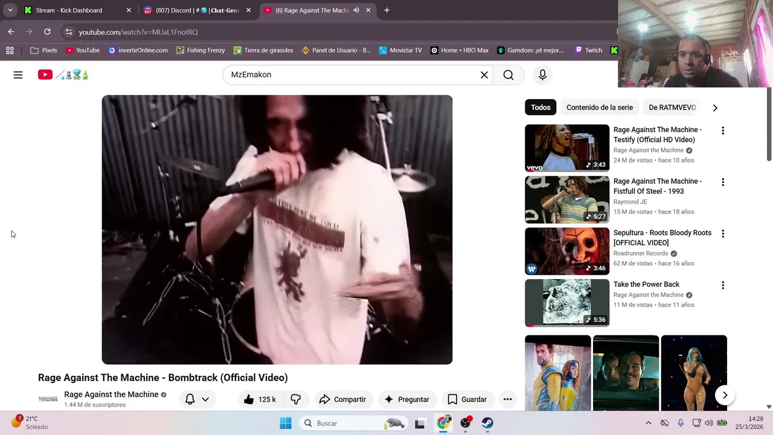Show more filter chips with right arrow
This screenshot has width=773, height=435.
715,108
